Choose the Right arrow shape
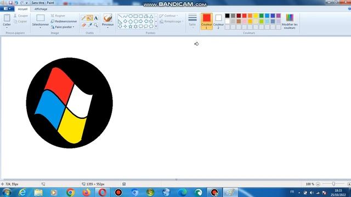The height and width of the screenshot is (197, 351). click(x=141, y=21)
